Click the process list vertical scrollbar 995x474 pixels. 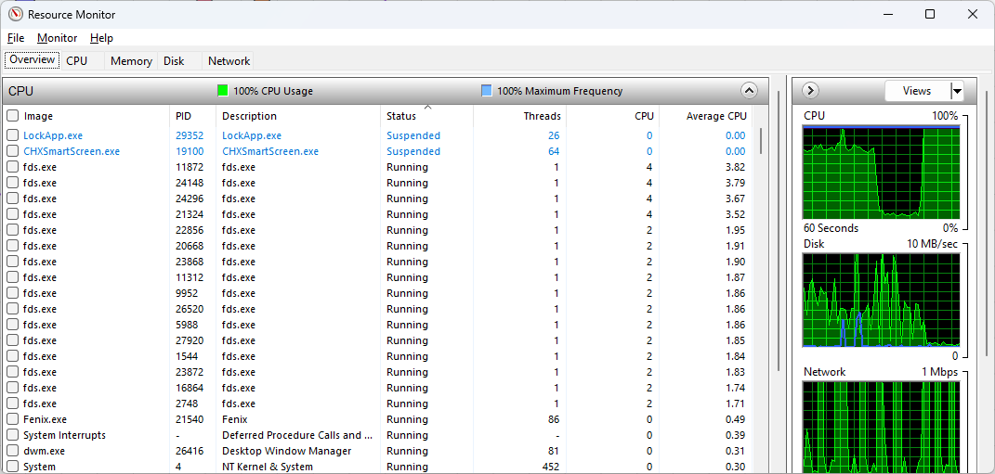[x=762, y=278]
